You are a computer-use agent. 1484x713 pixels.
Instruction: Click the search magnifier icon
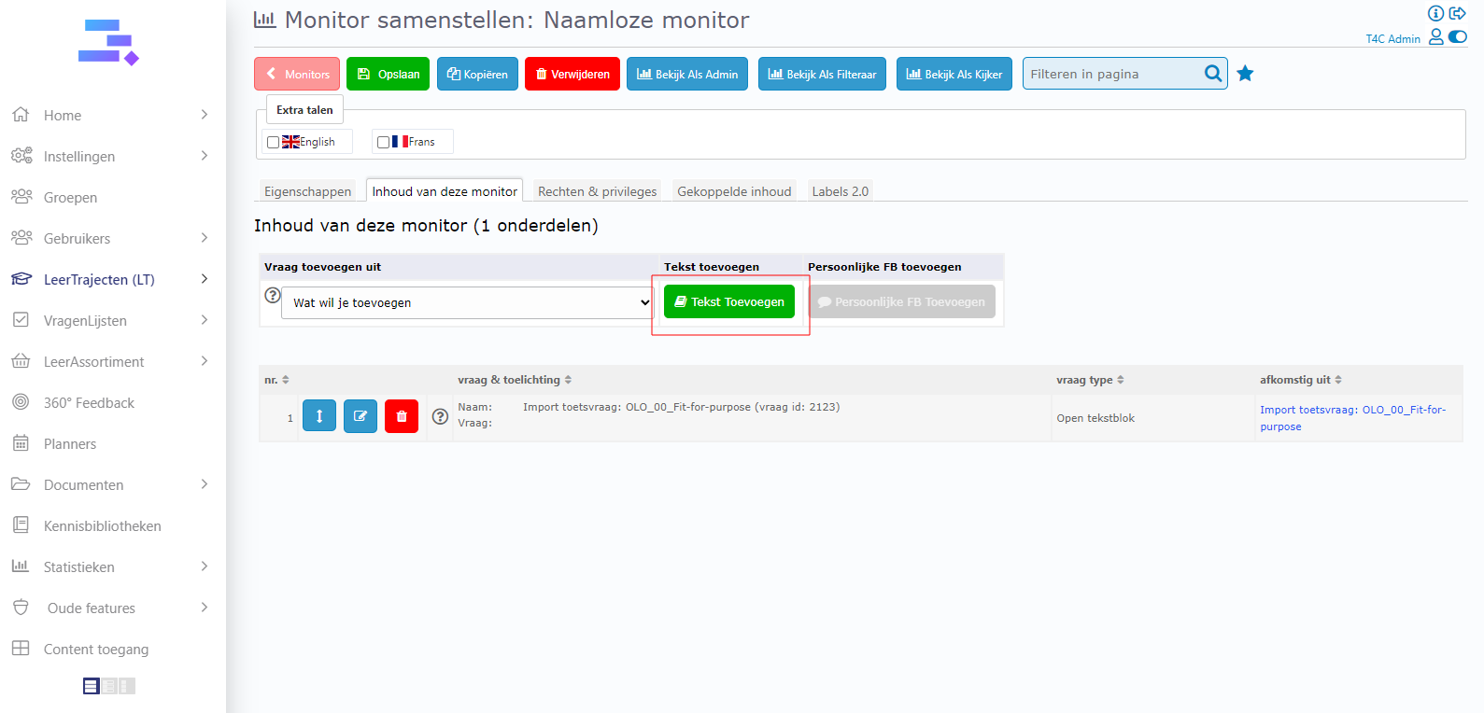coord(1212,74)
